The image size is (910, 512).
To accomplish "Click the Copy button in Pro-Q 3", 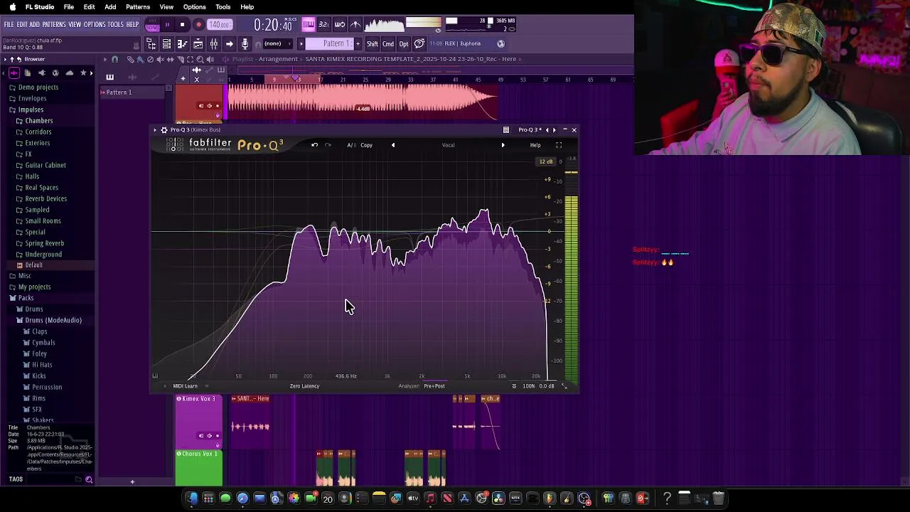I will click(x=366, y=145).
